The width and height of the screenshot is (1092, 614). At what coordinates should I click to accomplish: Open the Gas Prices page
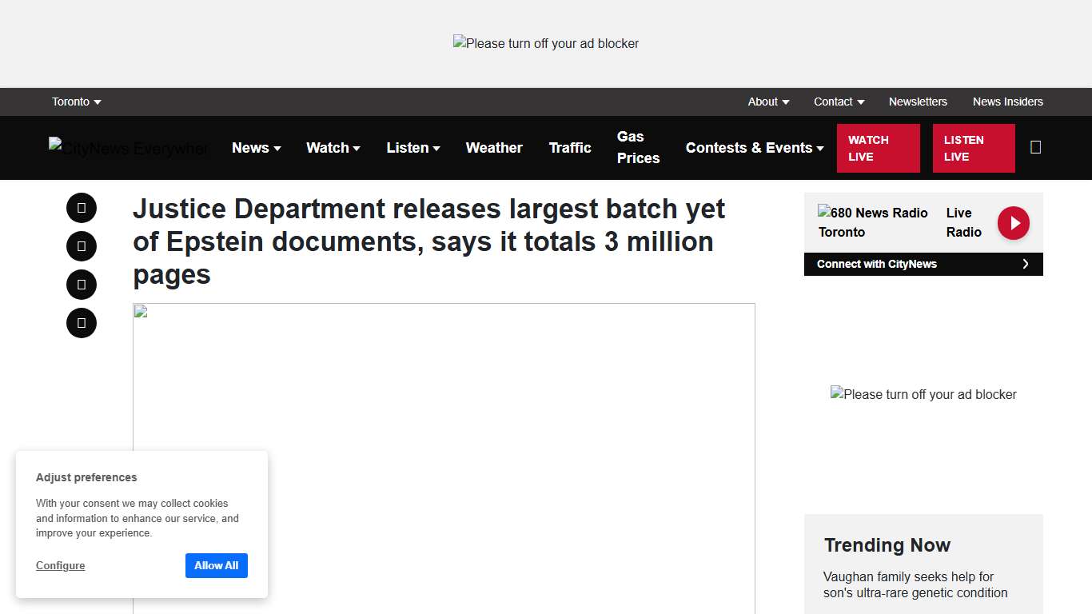(x=638, y=148)
